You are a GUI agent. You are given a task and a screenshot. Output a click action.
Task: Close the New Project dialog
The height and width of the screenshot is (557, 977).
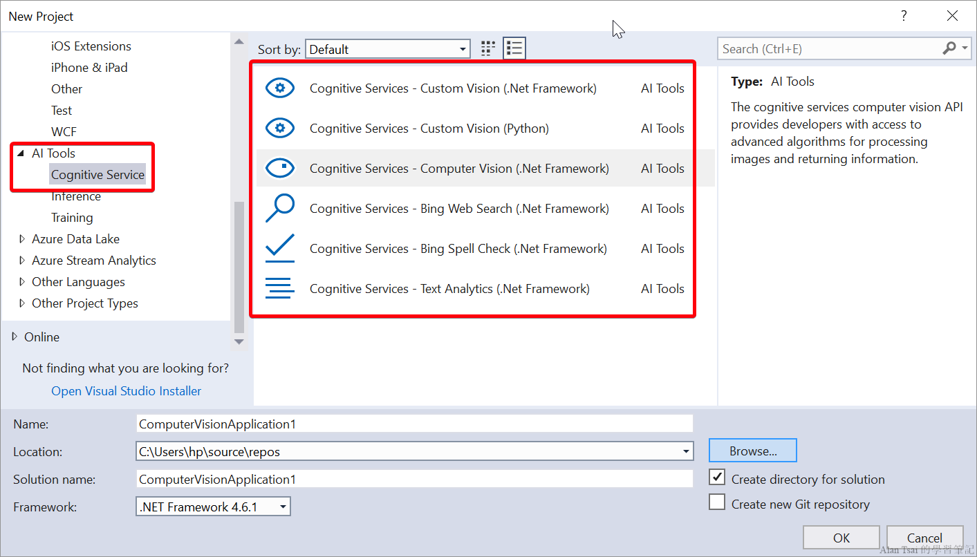click(x=953, y=16)
